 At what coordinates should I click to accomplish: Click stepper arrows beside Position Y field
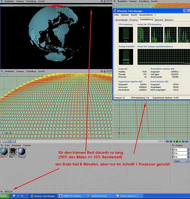(x=188, y=153)
